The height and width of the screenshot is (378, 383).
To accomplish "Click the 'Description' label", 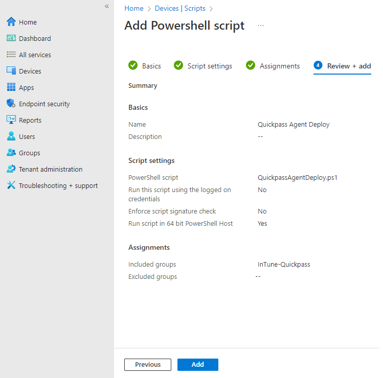I will coord(145,137).
